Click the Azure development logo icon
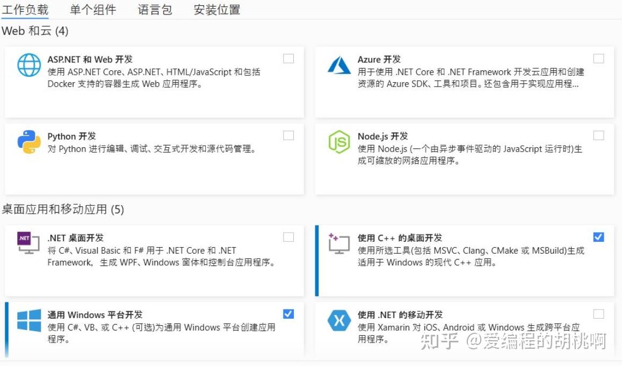 (339, 66)
